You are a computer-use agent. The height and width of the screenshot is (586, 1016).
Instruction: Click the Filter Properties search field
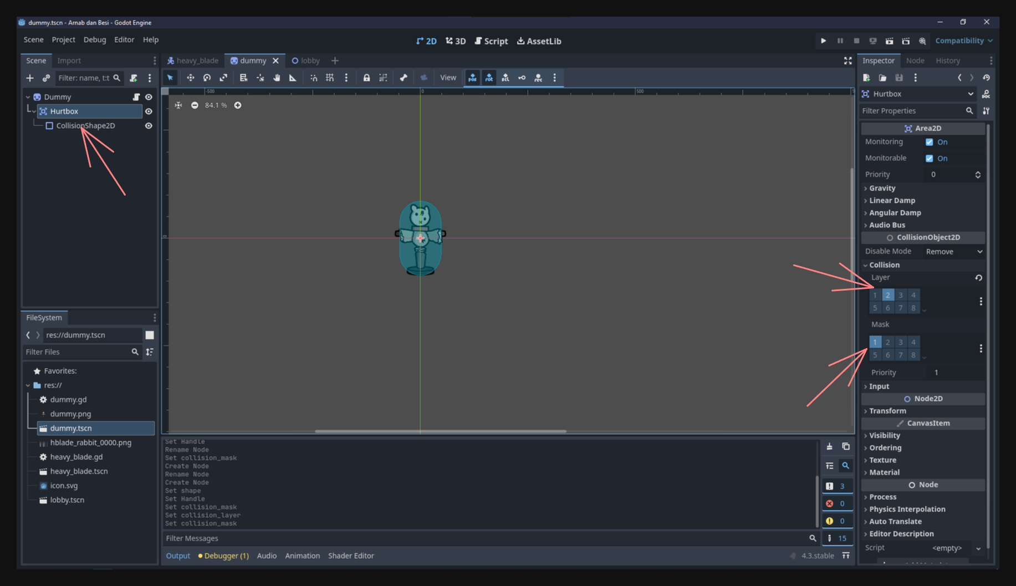coord(918,111)
